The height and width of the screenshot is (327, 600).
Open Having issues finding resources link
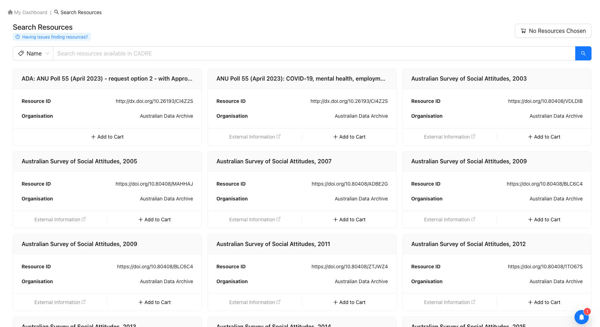[52, 37]
